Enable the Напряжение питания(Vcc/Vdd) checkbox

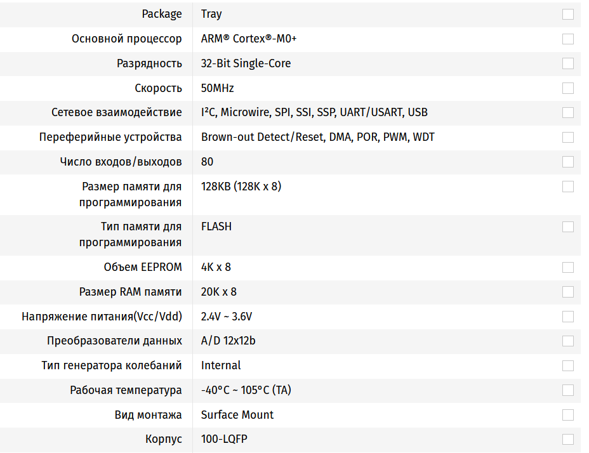point(567,317)
